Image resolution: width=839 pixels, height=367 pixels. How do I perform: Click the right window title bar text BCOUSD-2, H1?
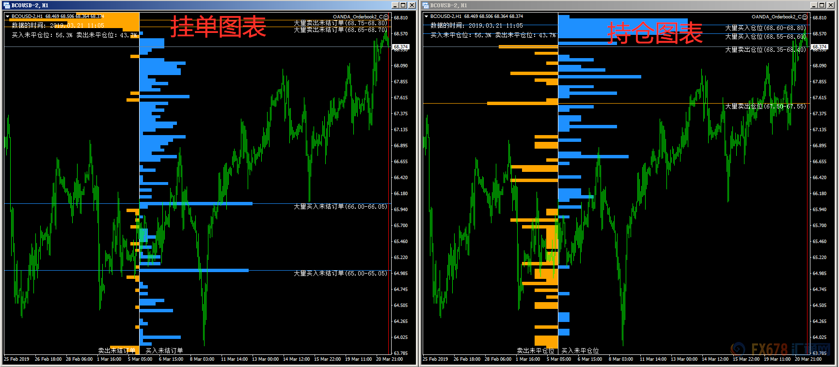tap(449, 5)
